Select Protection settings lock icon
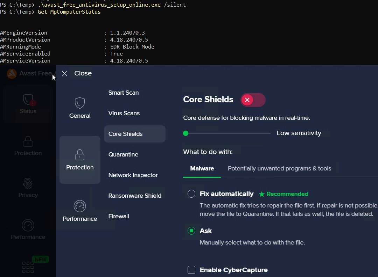The width and height of the screenshot is (378, 277). [x=80, y=155]
